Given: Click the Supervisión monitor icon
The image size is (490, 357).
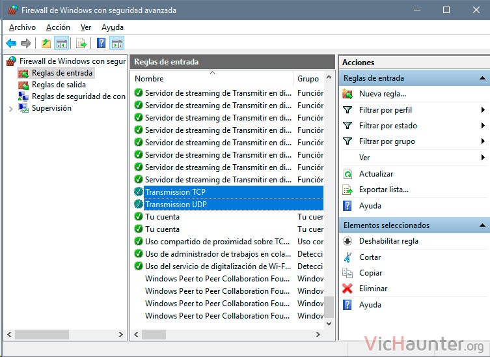Looking at the screenshot, I should pyautogui.click(x=23, y=108).
